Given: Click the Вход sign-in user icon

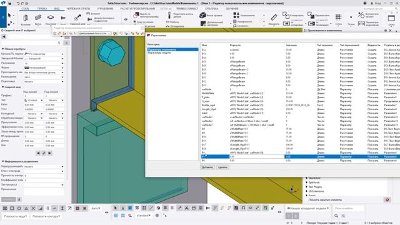Looking at the screenshot, I should point(372,3).
